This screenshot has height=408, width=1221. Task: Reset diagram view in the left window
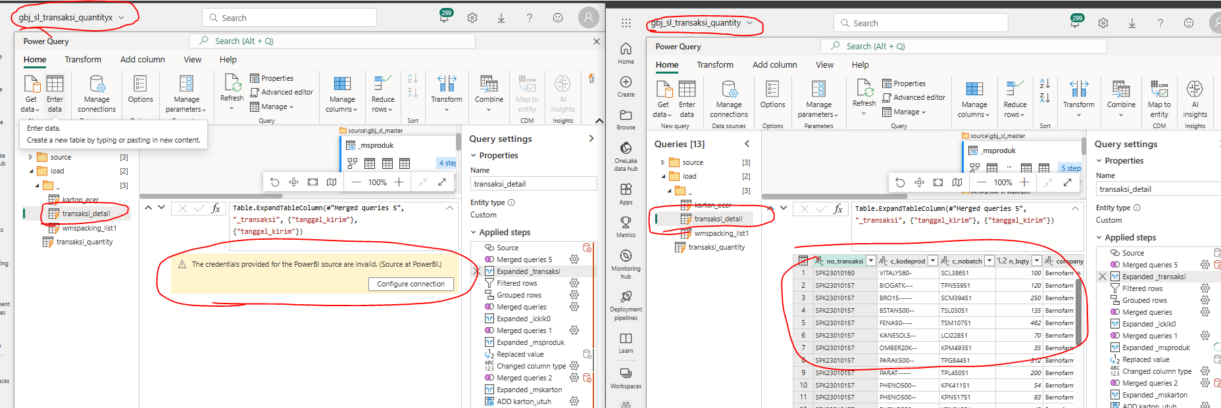coord(275,182)
